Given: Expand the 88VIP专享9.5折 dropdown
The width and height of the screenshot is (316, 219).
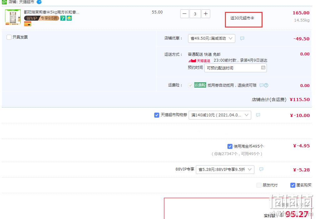Looking at the screenshot, I should click(x=225, y=170).
